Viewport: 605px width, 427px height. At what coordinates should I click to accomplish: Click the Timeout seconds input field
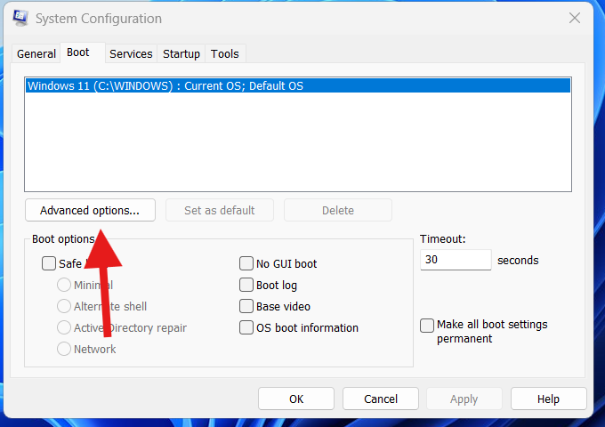click(456, 260)
